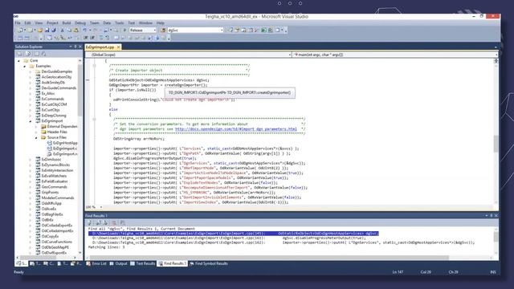Click the Save All toolbar icon
This screenshot has width=514, height=289.
click(54, 31)
